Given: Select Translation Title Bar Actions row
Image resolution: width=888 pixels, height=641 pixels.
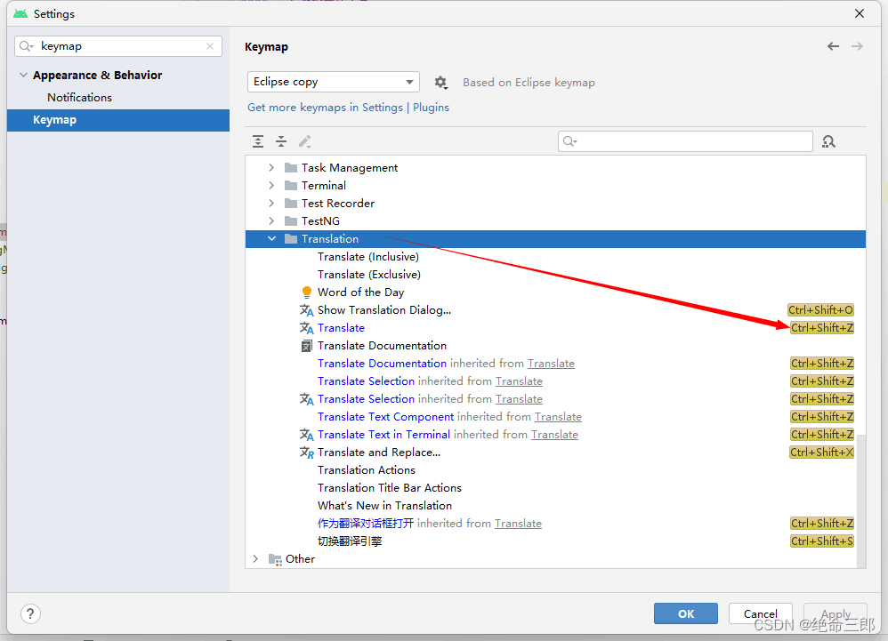Looking at the screenshot, I should 390,488.
